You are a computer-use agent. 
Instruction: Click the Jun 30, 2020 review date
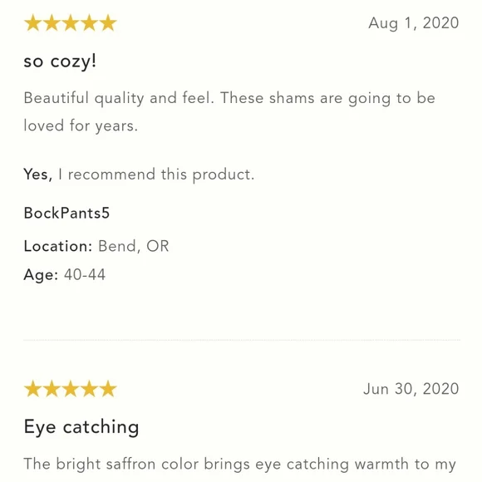[x=411, y=389]
